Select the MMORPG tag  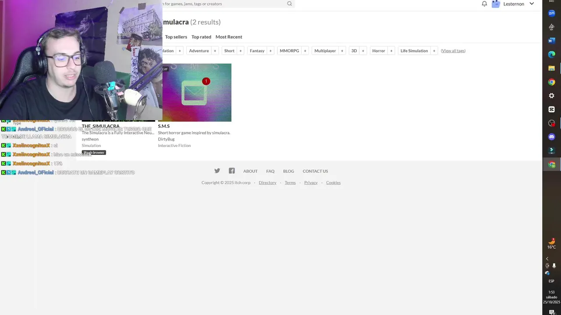[x=289, y=51]
